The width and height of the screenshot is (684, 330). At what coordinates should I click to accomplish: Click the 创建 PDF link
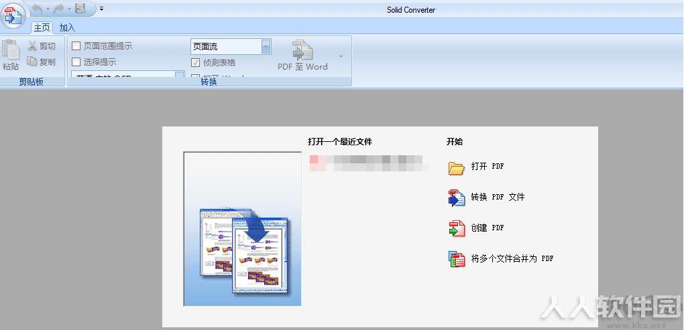click(x=488, y=228)
